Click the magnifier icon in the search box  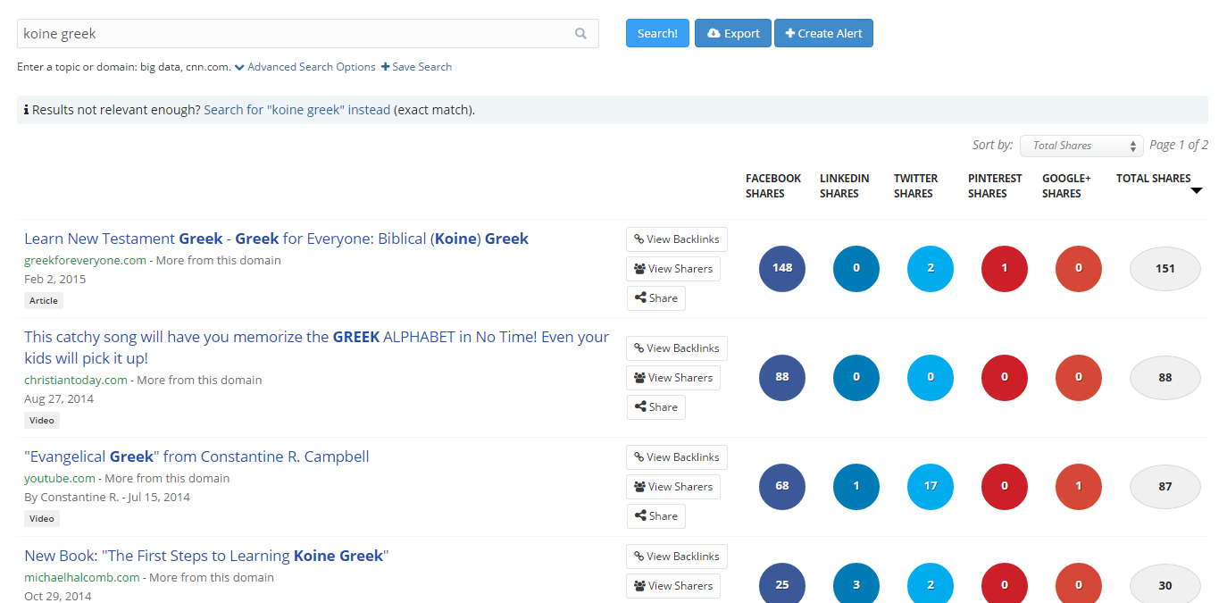pos(580,33)
